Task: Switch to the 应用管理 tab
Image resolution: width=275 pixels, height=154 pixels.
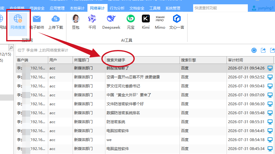Action: click(x=57, y=8)
